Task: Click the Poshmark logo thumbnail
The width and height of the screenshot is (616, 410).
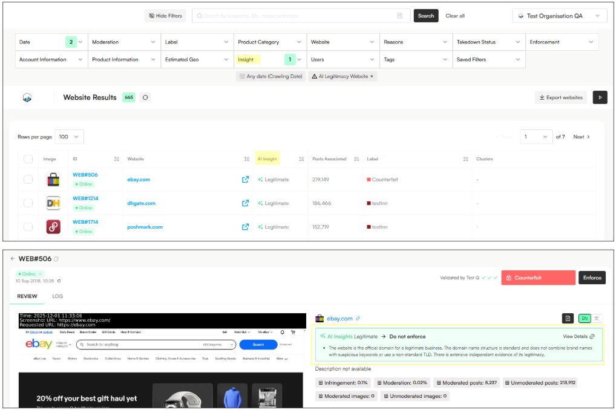Action: (x=53, y=227)
